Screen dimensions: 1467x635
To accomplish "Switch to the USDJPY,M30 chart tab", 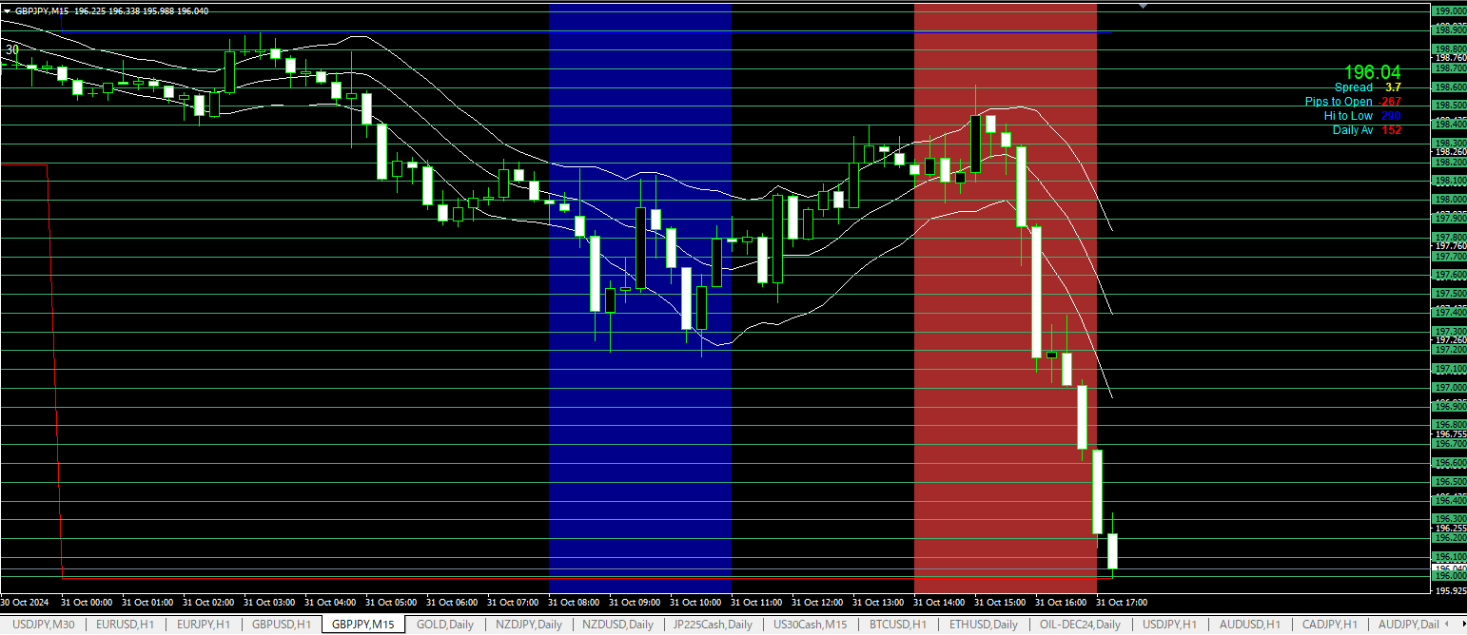I will tap(43, 625).
